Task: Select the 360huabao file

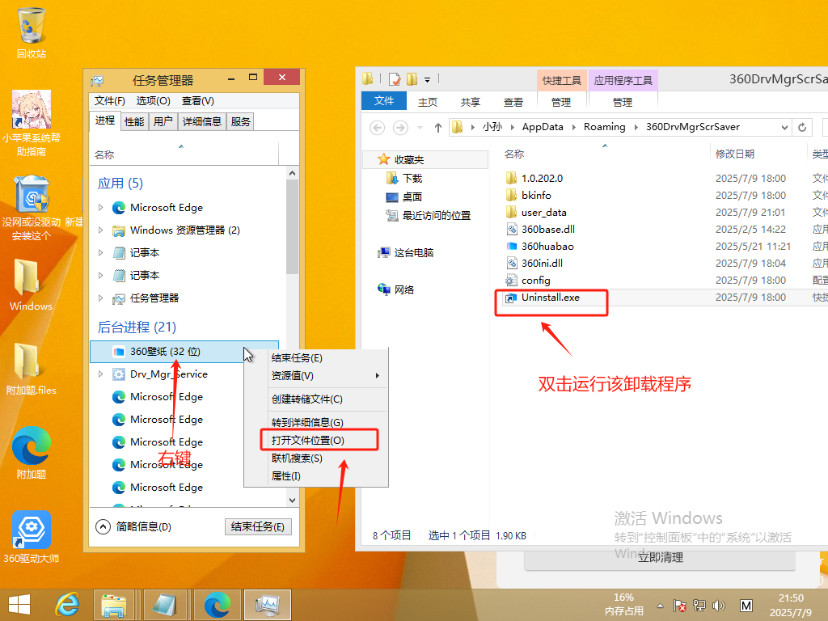Action: pos(547,247)
